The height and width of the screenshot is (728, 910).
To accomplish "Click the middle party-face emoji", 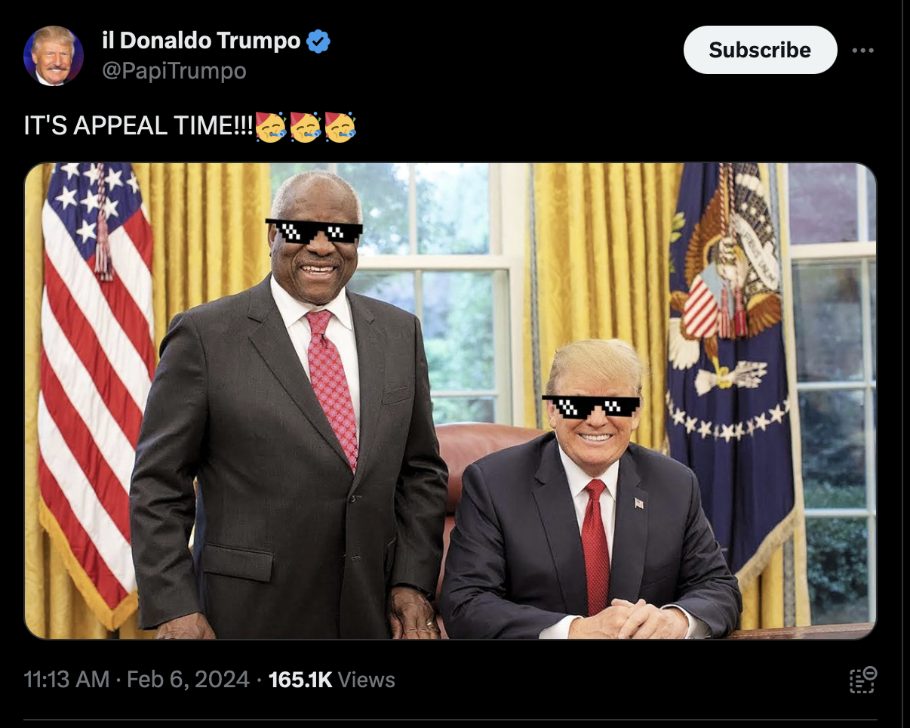I will coord(306,126).
